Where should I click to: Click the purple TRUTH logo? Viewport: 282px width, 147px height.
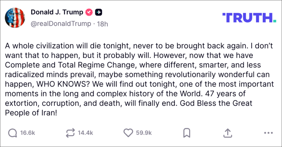pos(249,17)
